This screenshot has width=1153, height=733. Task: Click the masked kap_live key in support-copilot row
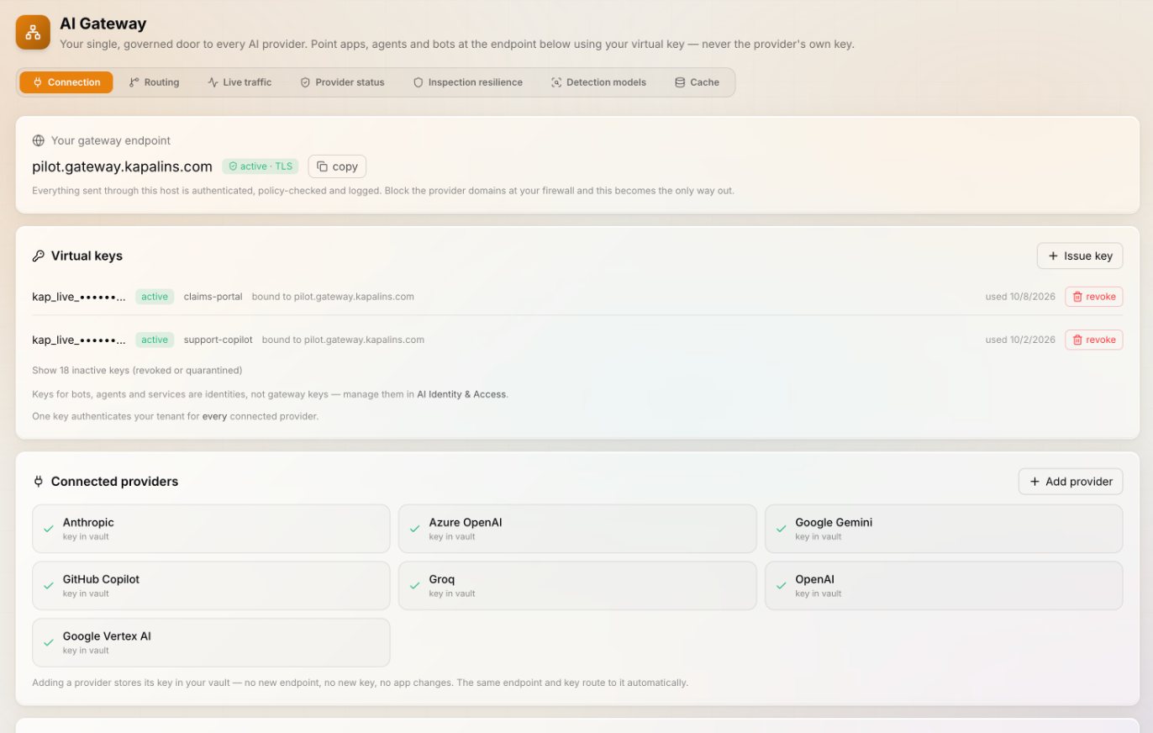pos(79,340)
